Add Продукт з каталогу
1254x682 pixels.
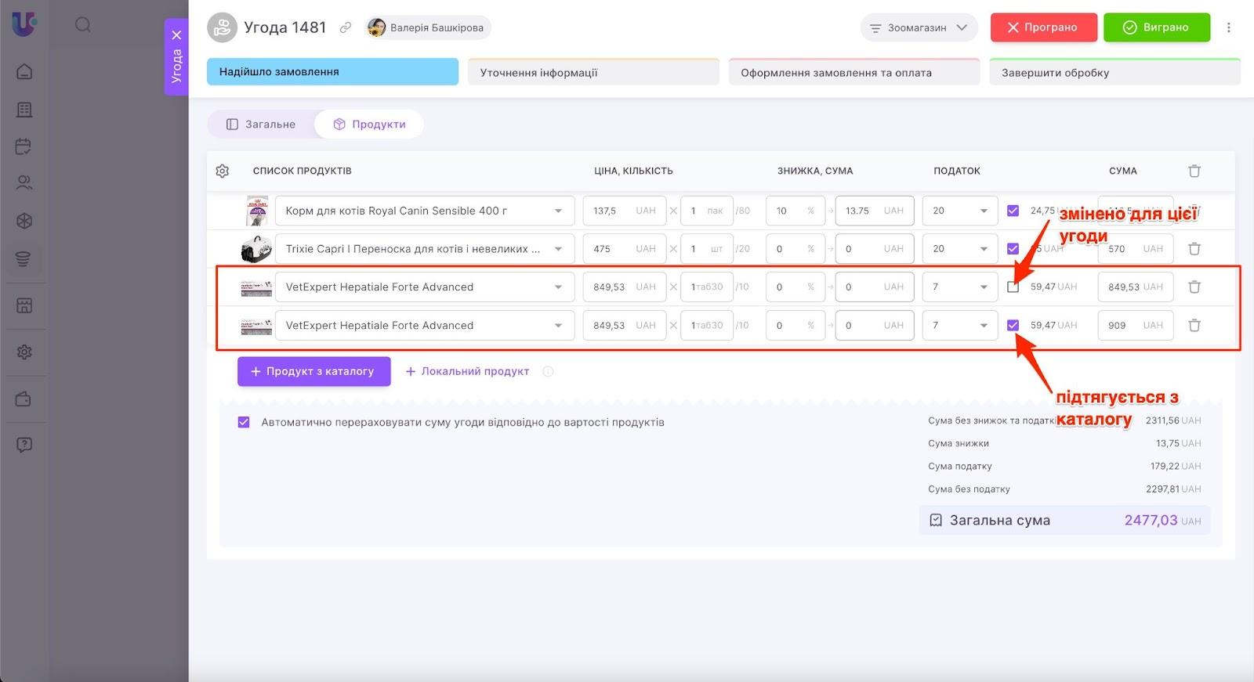313,372
